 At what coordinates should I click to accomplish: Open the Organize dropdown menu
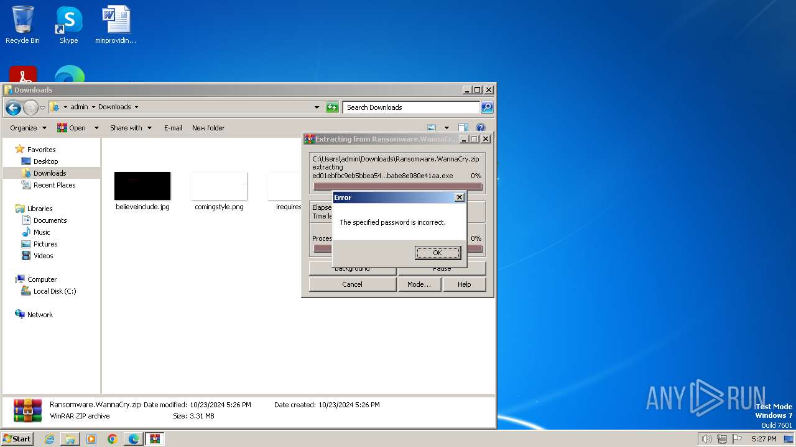(28, 128)
